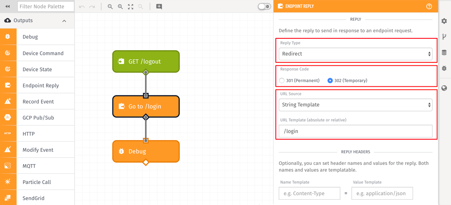Open the globals globe side tab

click(444, 88)
